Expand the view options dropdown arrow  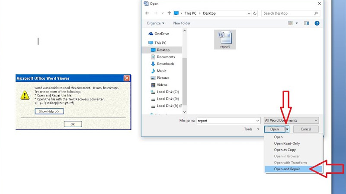pos(297,23)
